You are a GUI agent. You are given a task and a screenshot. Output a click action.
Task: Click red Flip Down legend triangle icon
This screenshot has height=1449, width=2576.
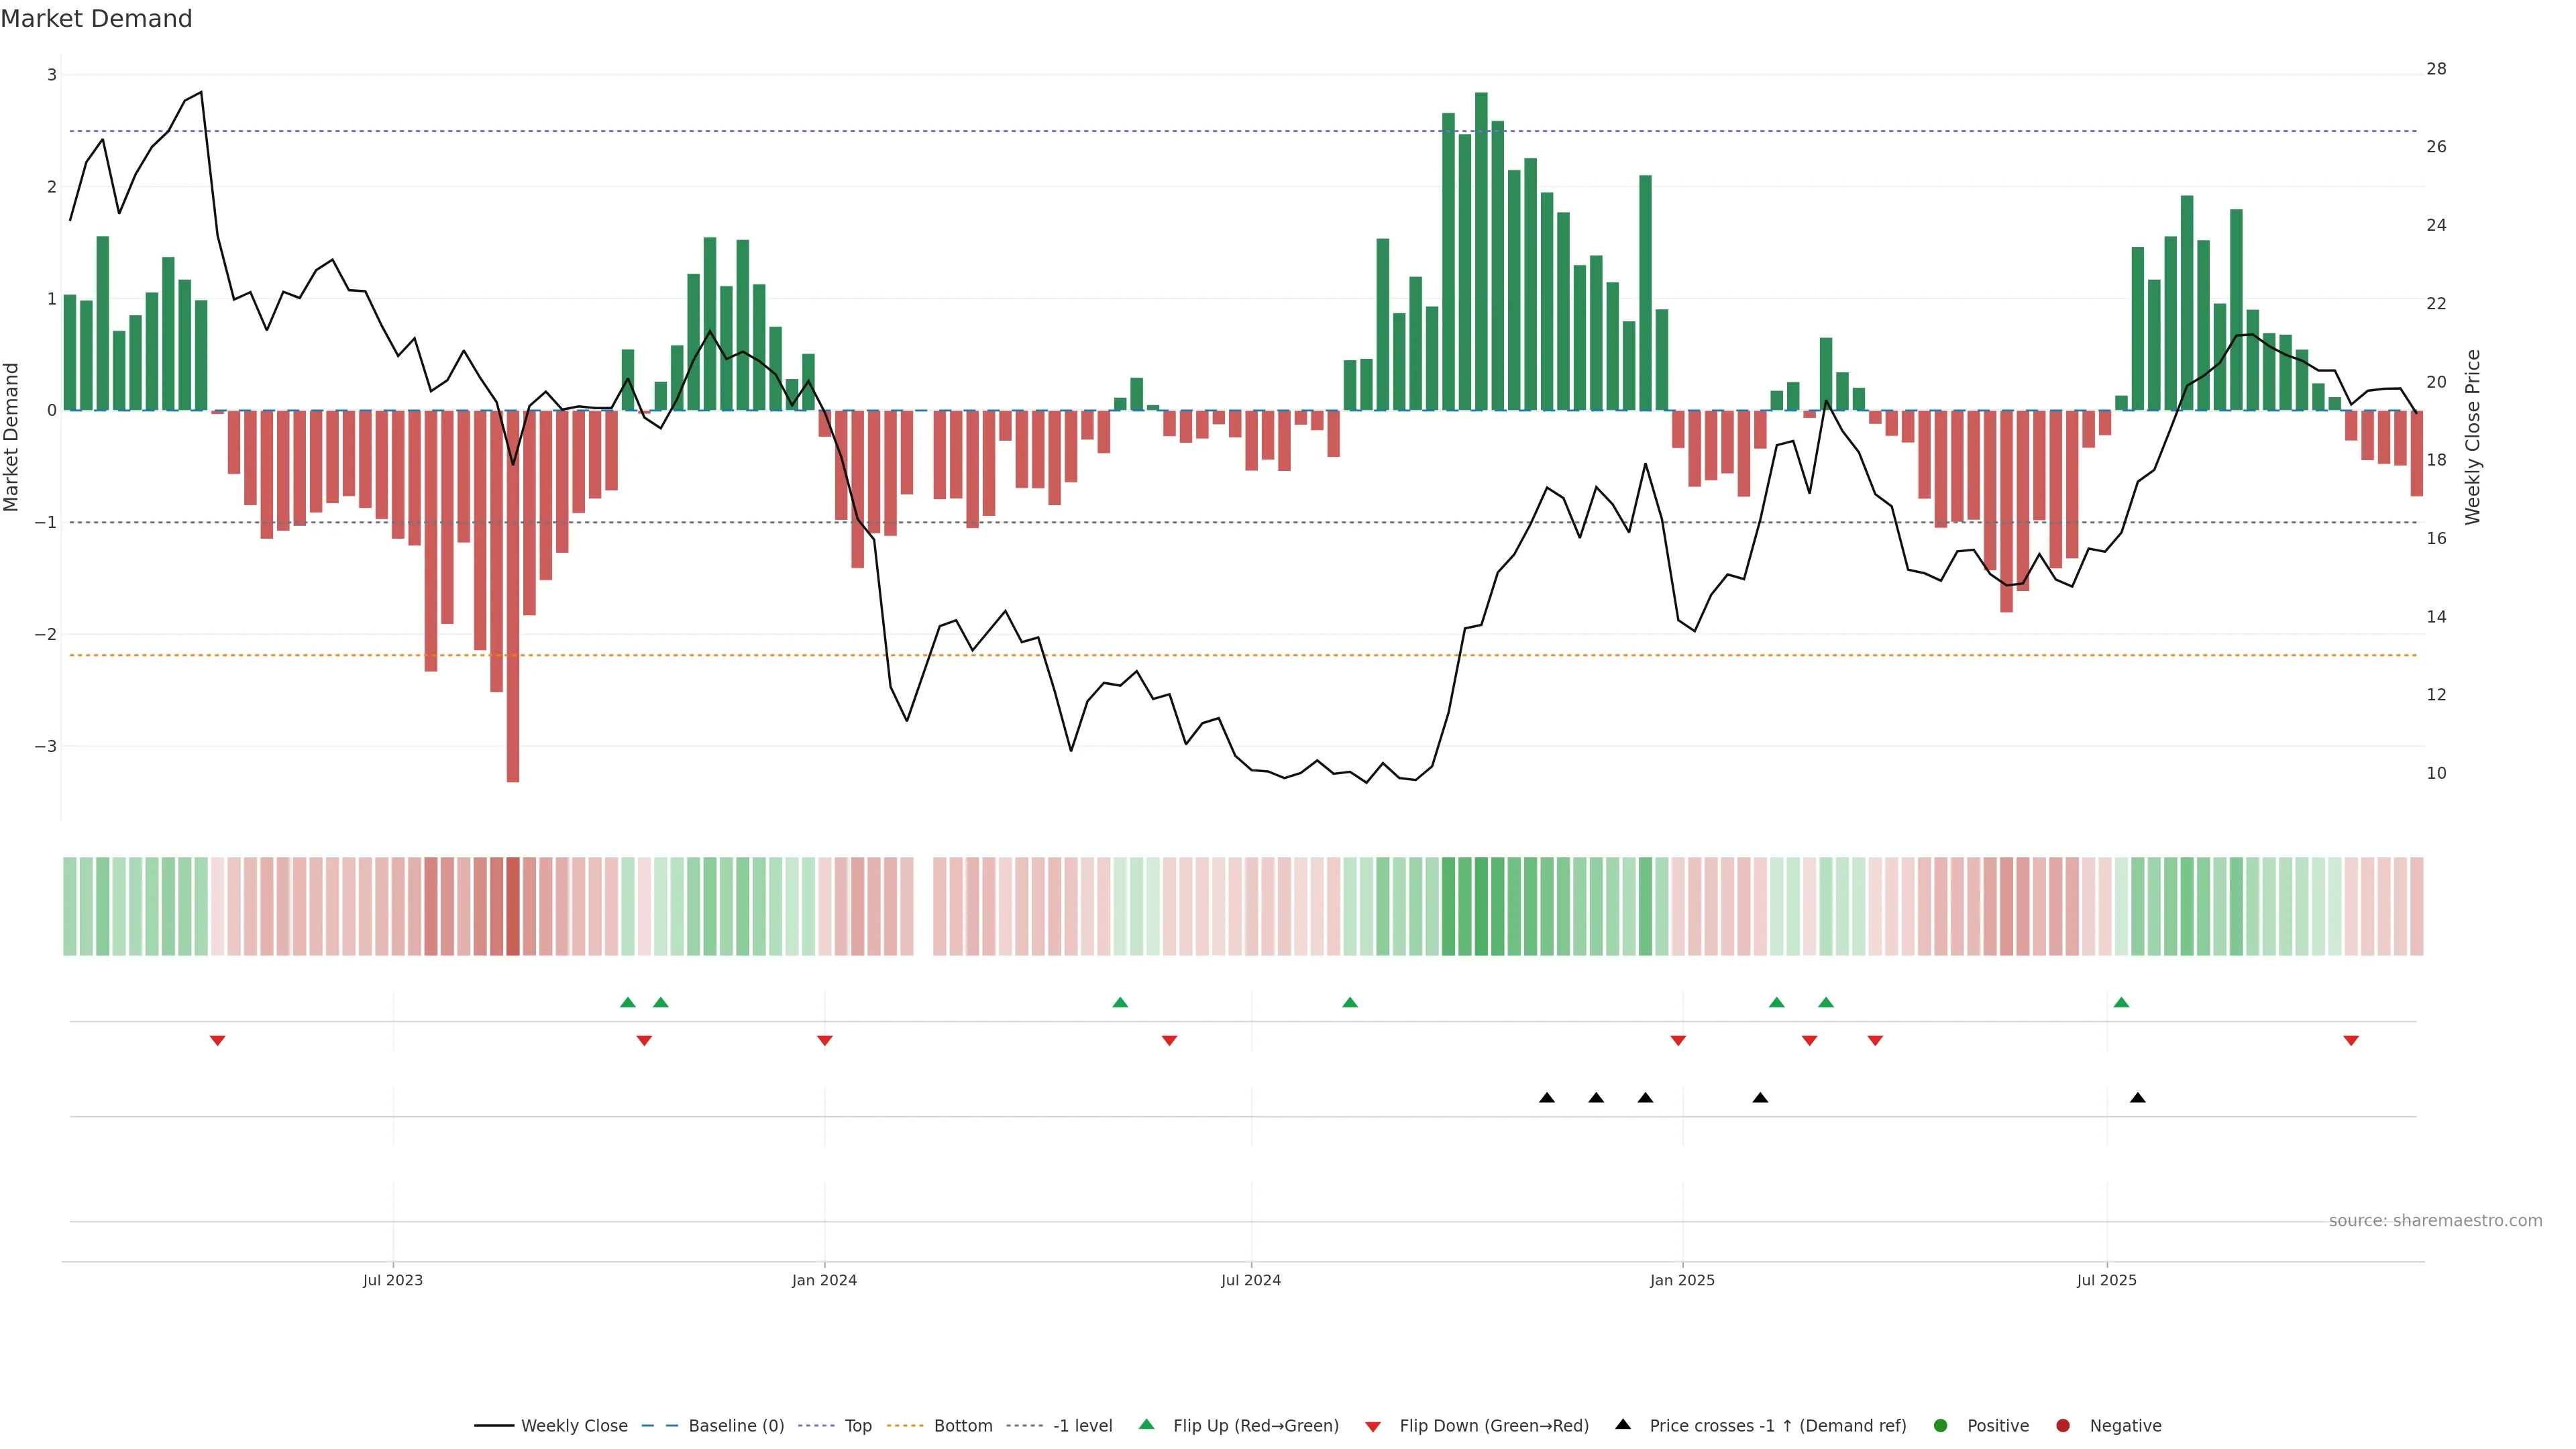point(1373,1427)
